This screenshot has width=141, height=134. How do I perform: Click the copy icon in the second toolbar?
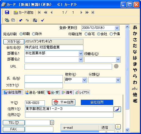[7, 20]
